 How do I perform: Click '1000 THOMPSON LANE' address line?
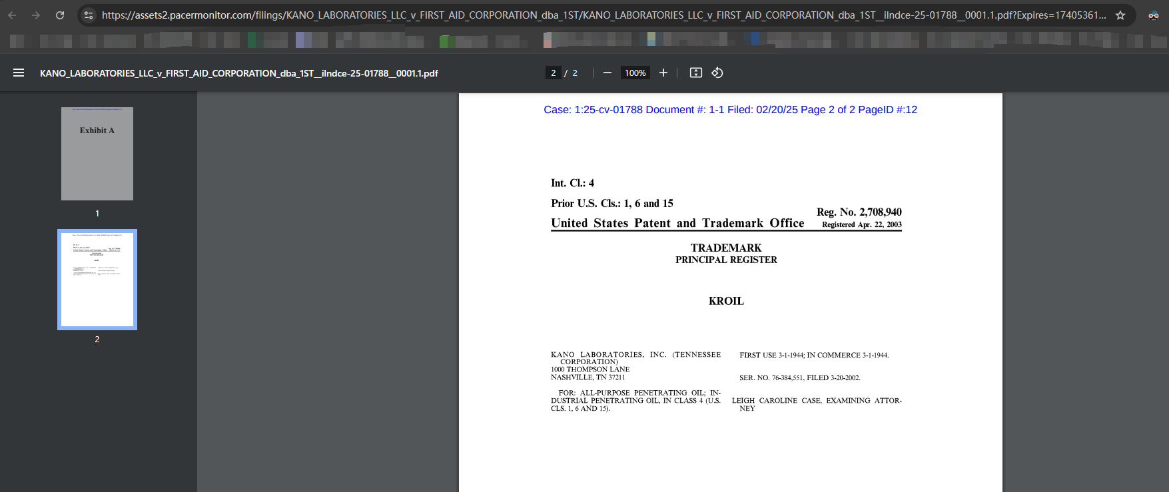pyautogui.click(x=590, y=369)
